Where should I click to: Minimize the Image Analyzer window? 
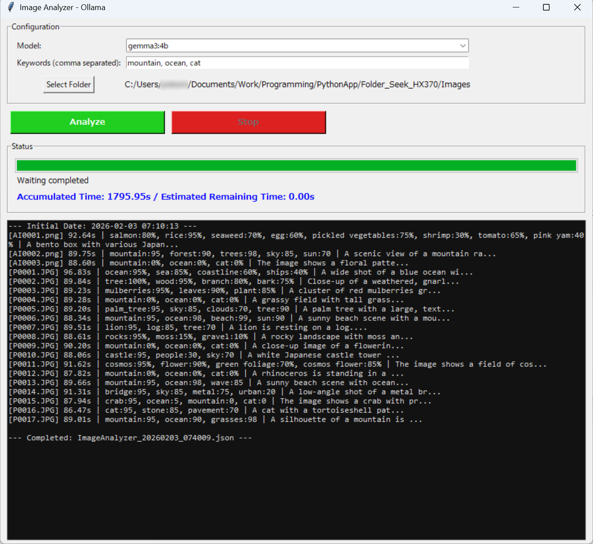tap(516, 7)
